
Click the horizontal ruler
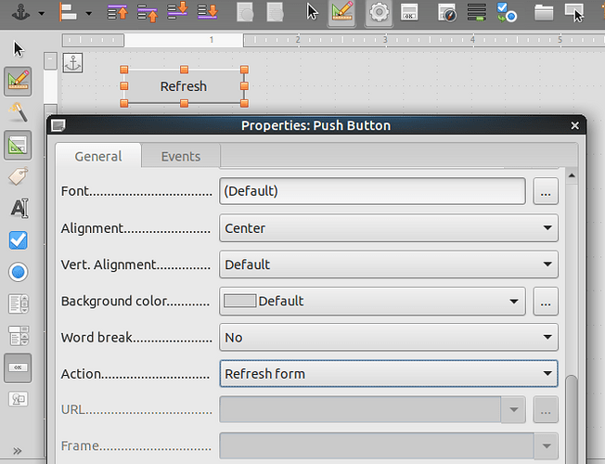click(x=333, y=40)
